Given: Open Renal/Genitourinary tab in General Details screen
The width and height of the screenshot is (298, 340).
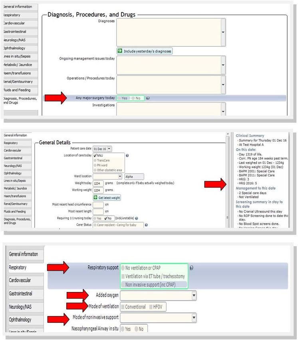Looking at the screenshot, I should click(18, 204).
